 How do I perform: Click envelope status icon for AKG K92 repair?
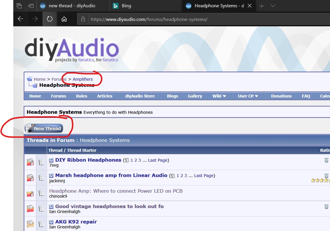pos(30,224)
